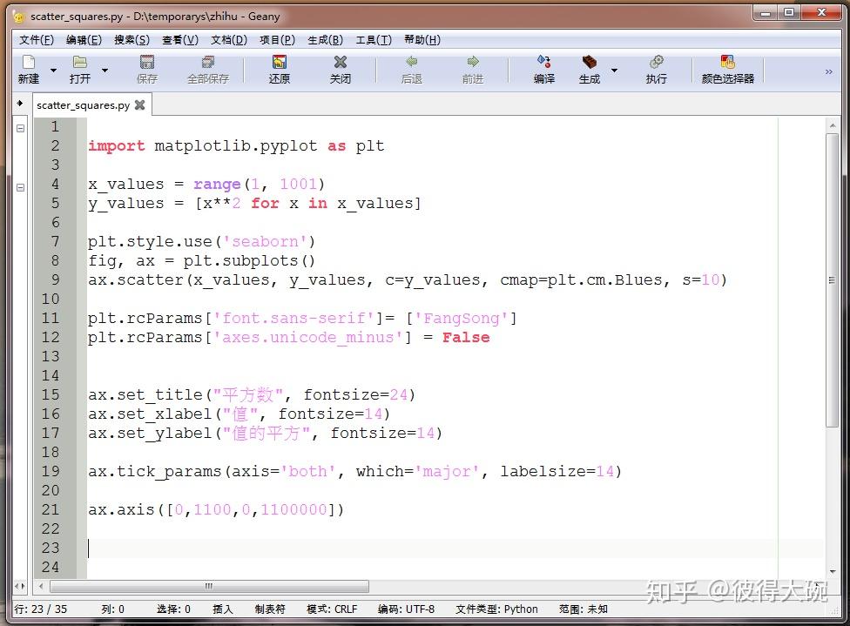Click the Save (保存) toolbar icon
Image resolution: width=850 pixels, height=626 pixels.
(x=147, y=62)
